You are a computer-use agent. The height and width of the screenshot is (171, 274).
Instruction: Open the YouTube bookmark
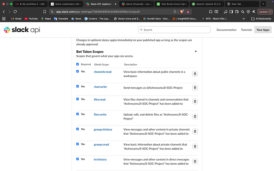tap(31, 19)
